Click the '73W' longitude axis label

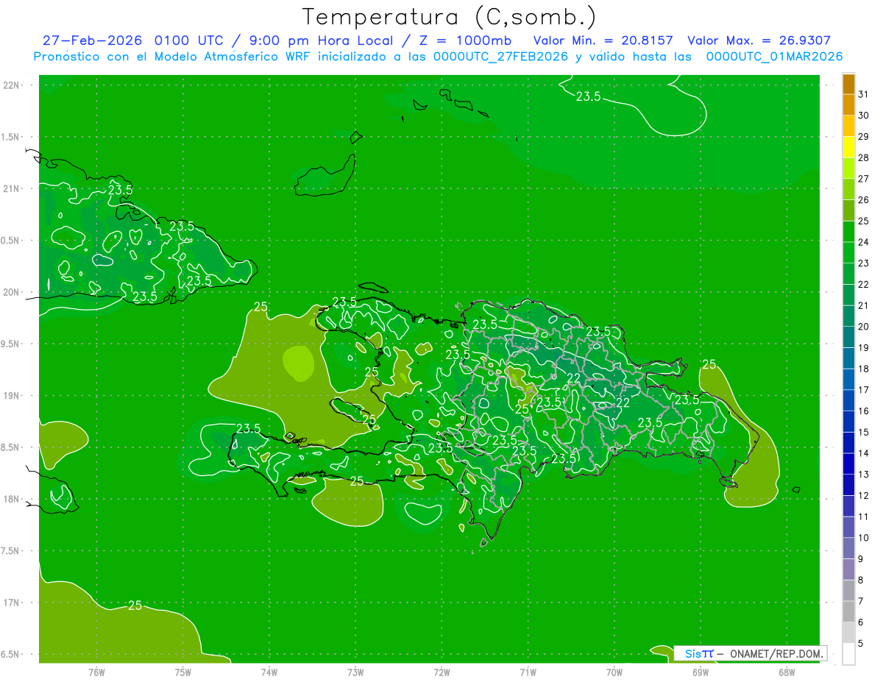[x=355, y=672]
